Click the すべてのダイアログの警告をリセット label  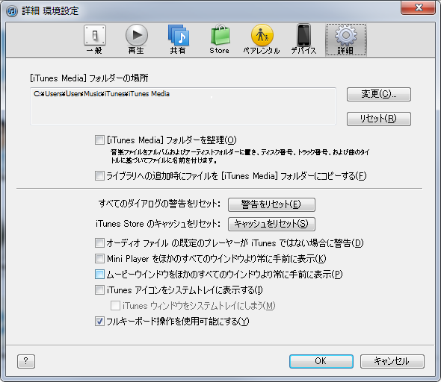point(159,204)
